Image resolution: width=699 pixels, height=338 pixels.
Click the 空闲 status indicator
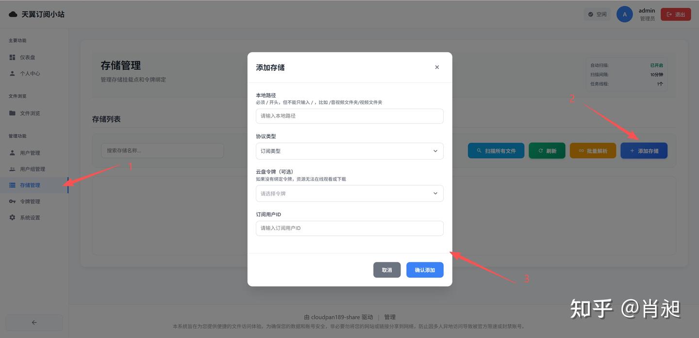pos(597,14)
